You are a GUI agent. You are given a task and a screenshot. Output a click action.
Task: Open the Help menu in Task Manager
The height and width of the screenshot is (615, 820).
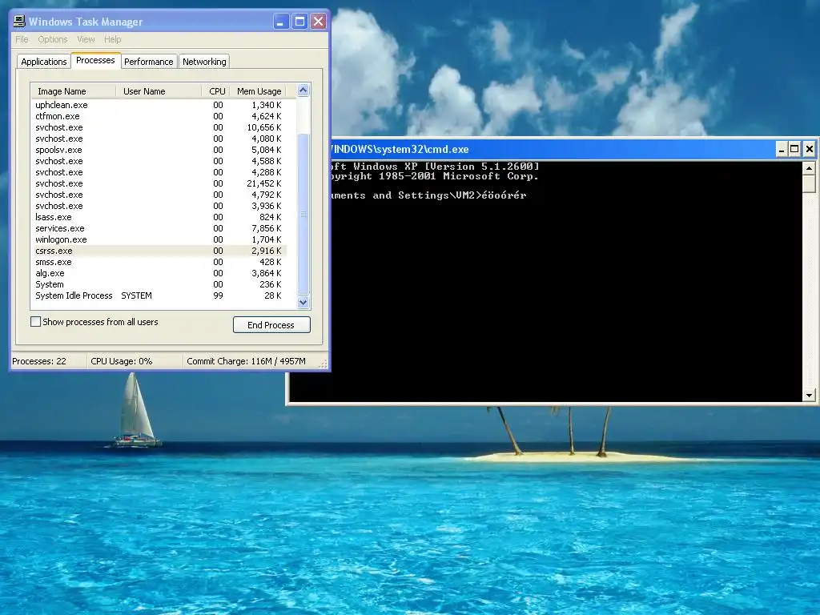point(112,39)
